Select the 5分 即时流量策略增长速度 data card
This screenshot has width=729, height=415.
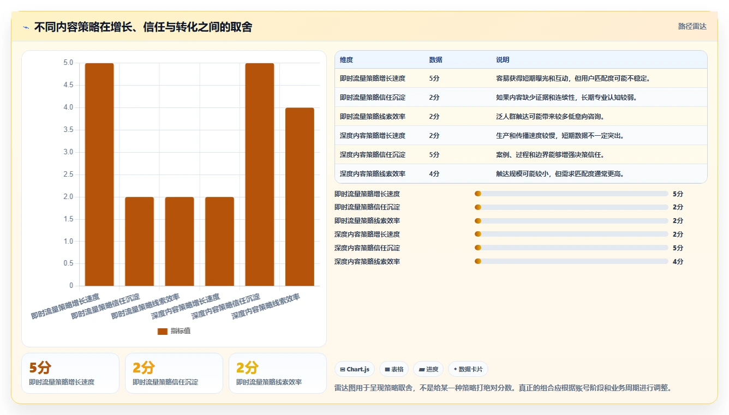pos(70,373)
